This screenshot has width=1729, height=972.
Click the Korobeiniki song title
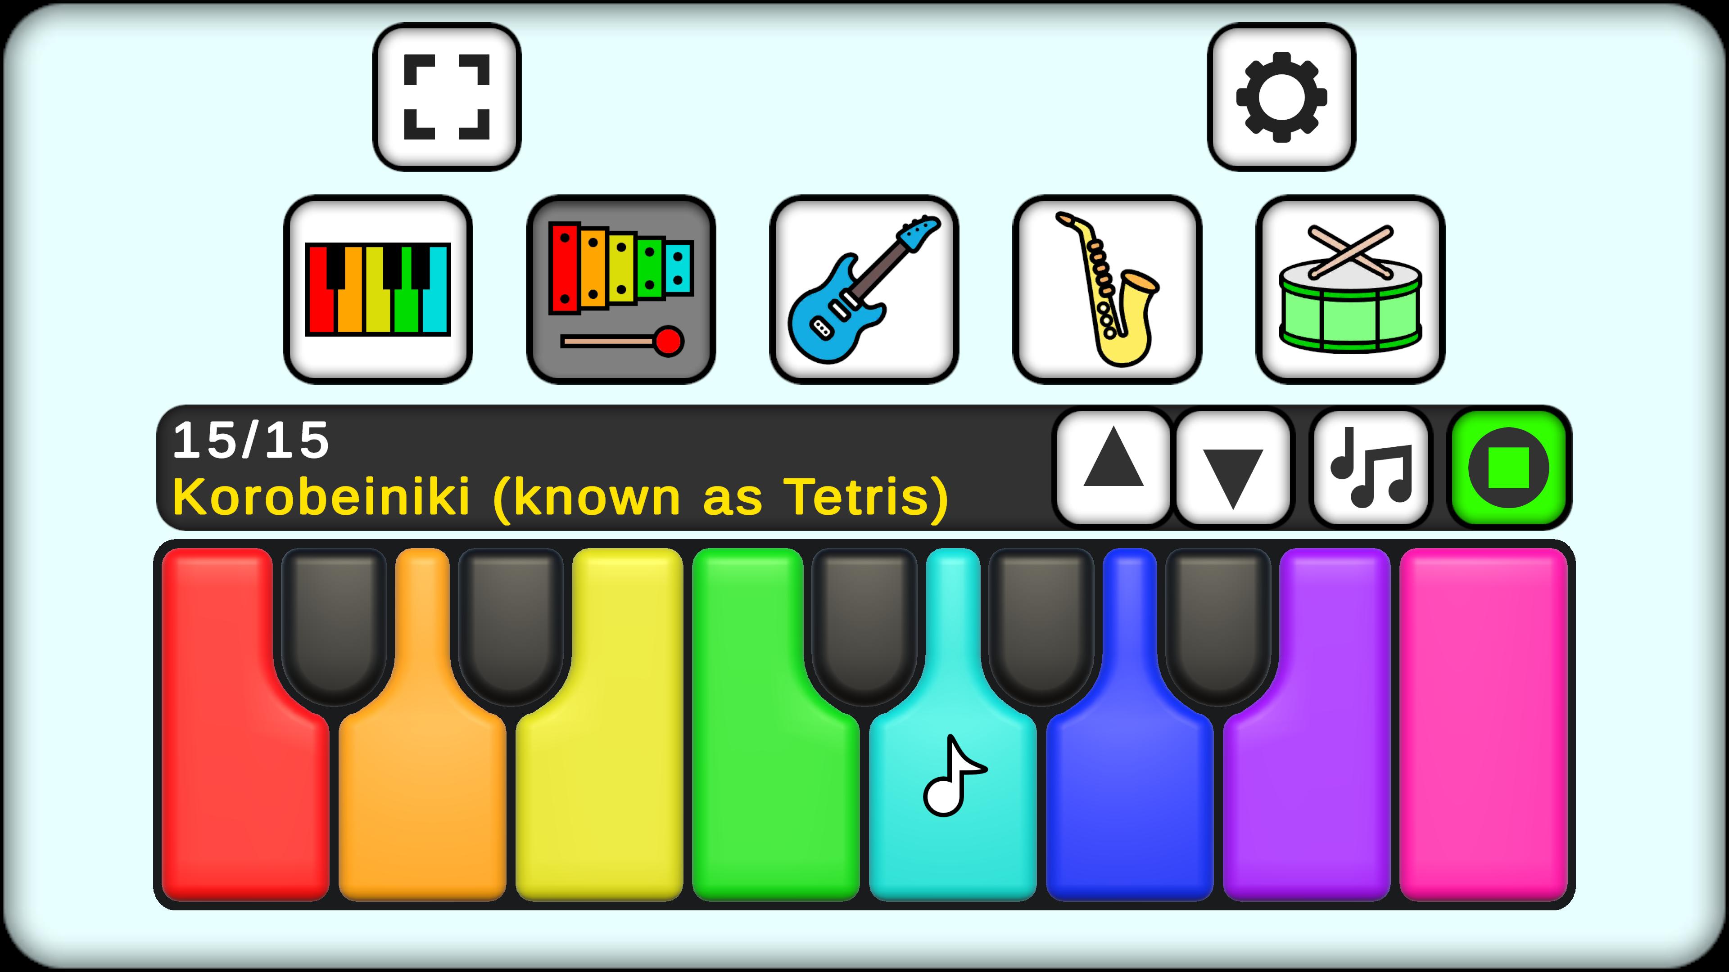tap(561, 497)
